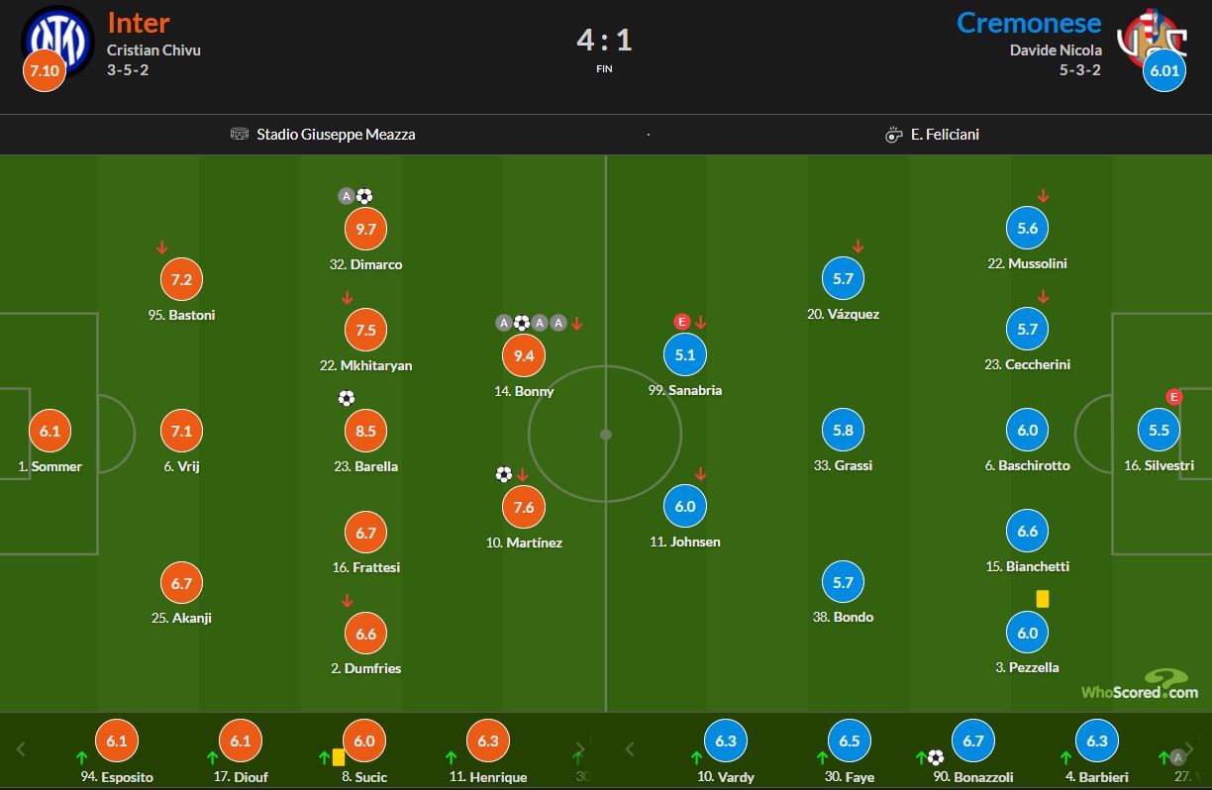The height and width of the screenshot is (790, 1212).
Task: Click the red E icon on Silvestri
Action: click(x=1174, y=397)
